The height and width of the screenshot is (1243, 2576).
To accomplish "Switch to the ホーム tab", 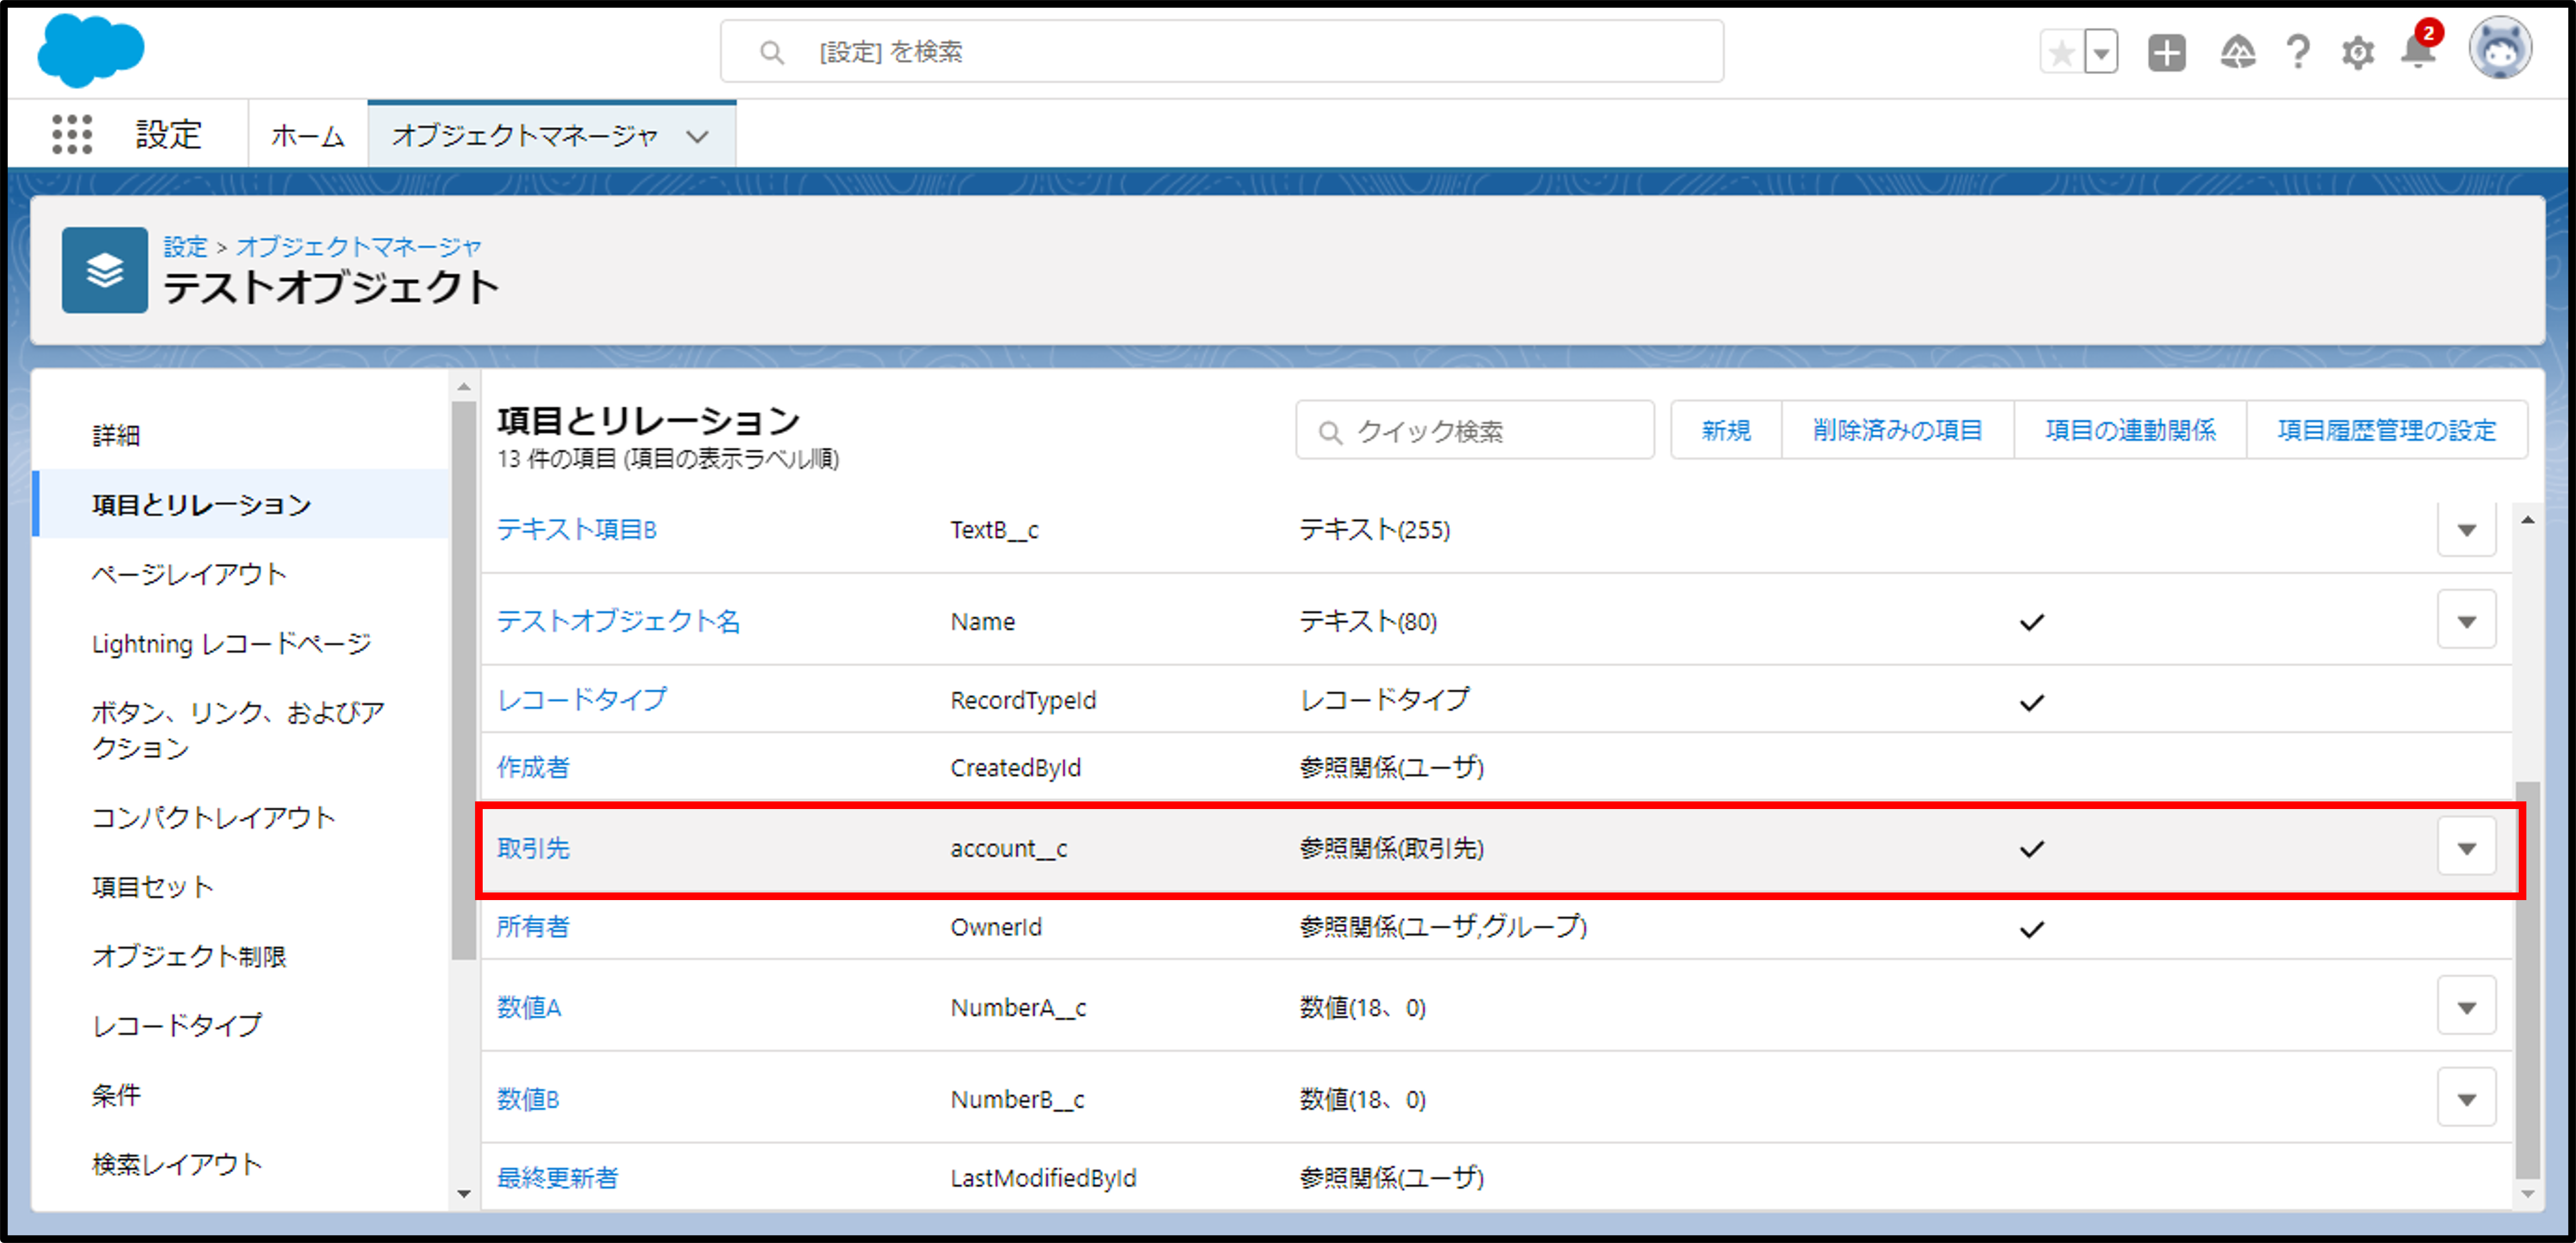I will pos(307,135).
